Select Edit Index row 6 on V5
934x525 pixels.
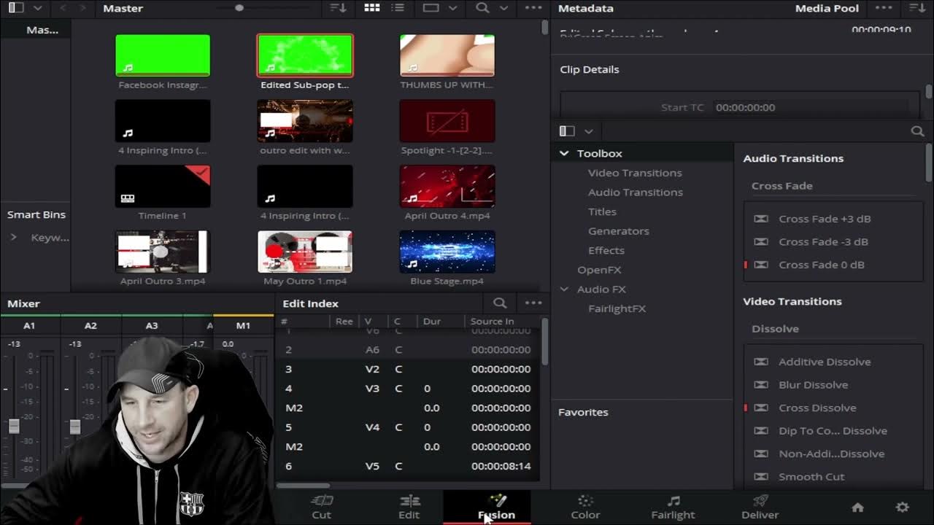[x=407, y=466]
